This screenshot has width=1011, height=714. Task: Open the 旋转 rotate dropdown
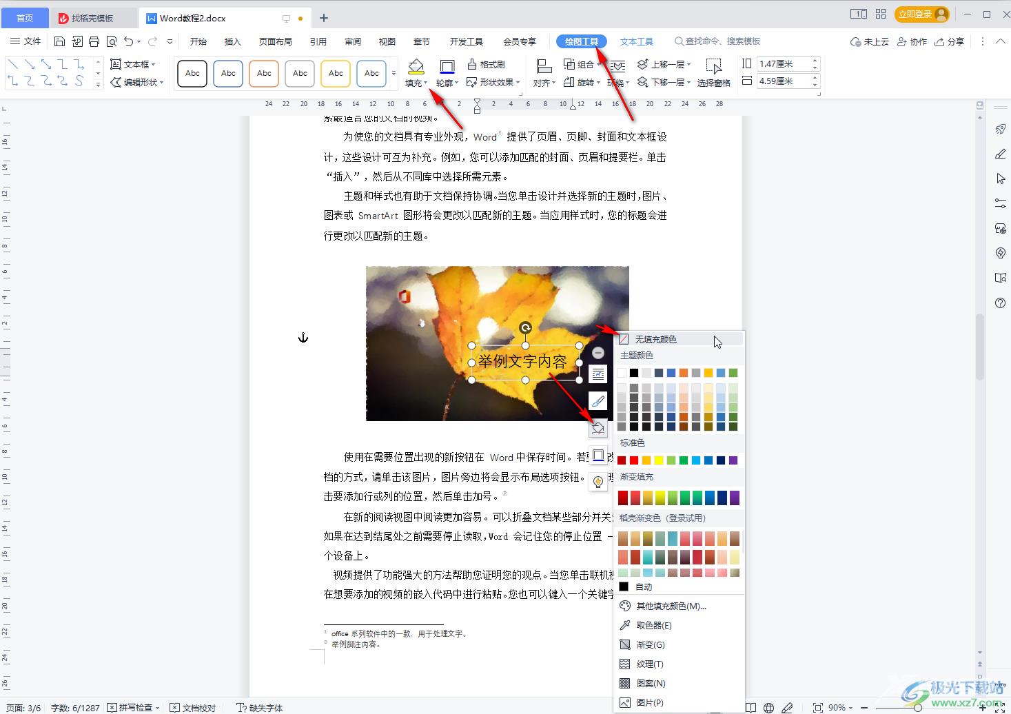581,82
